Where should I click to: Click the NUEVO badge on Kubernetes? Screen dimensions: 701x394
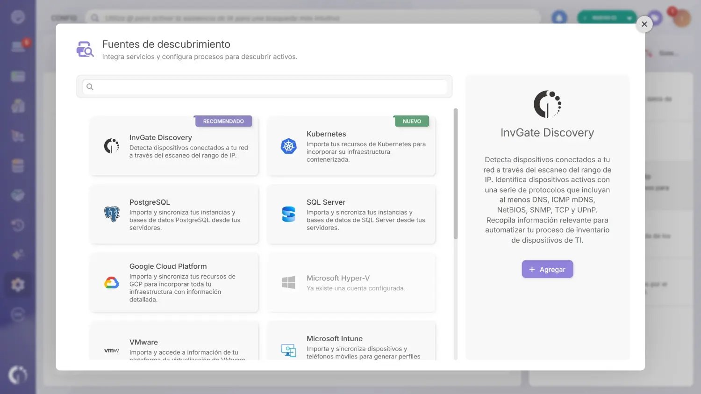pos(412,121)
